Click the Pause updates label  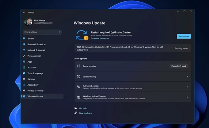pyautogui.click(x=89, y=66)
